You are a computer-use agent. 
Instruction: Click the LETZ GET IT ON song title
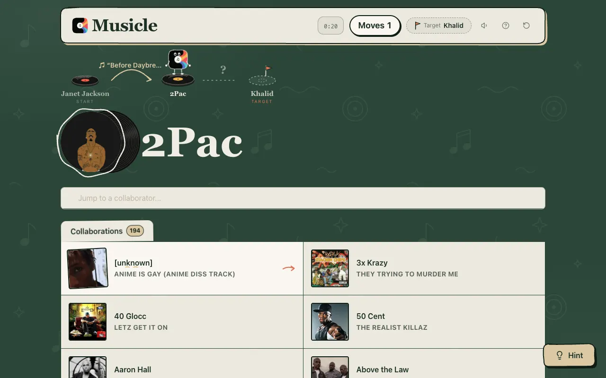tap(141, 327)
